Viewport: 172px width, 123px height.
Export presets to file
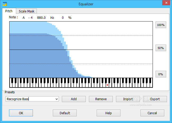(x=155, y=99)
